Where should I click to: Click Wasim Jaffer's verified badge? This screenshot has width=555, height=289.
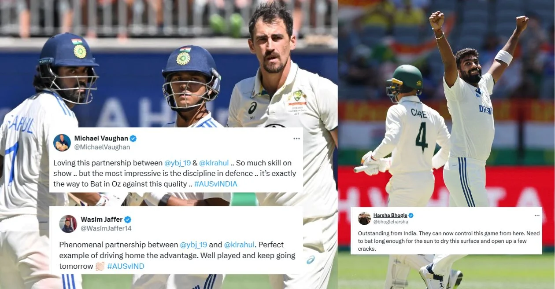(x=128, y=219)
